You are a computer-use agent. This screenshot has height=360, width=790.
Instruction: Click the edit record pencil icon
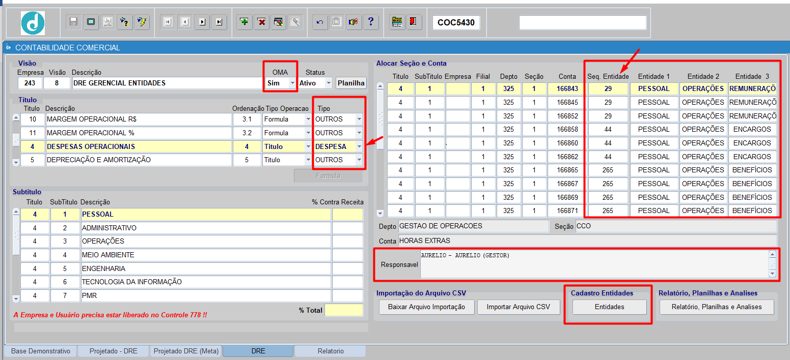click(279, 22)
